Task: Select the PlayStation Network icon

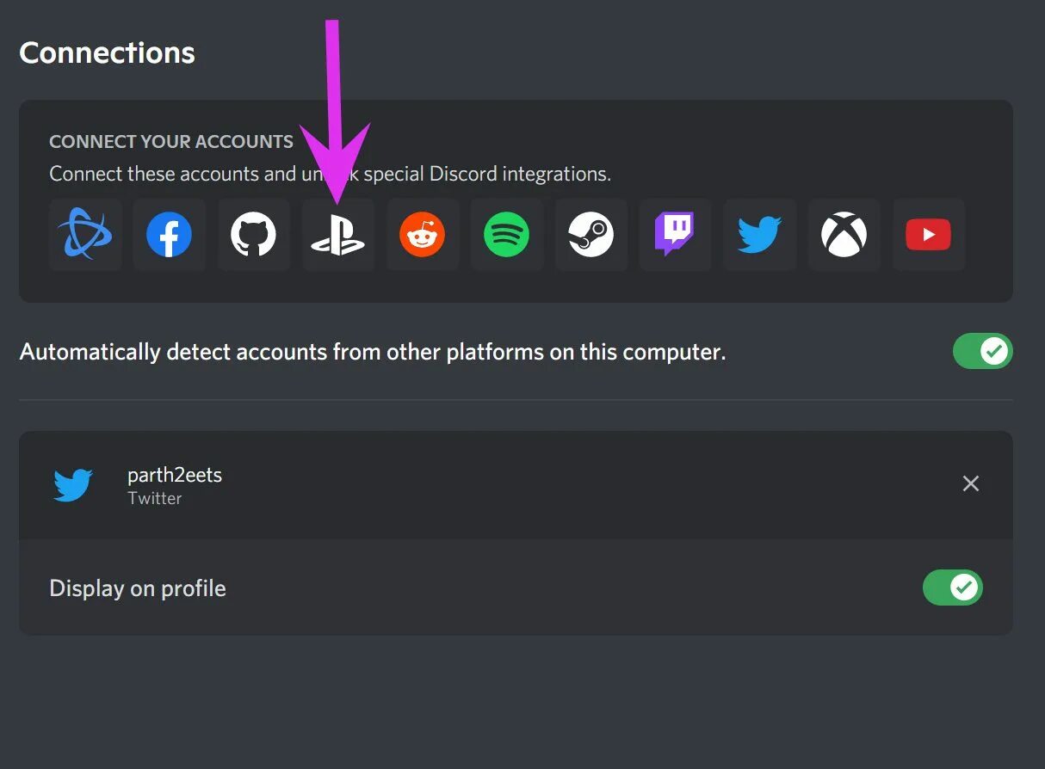Action: (x=337, y=235)
